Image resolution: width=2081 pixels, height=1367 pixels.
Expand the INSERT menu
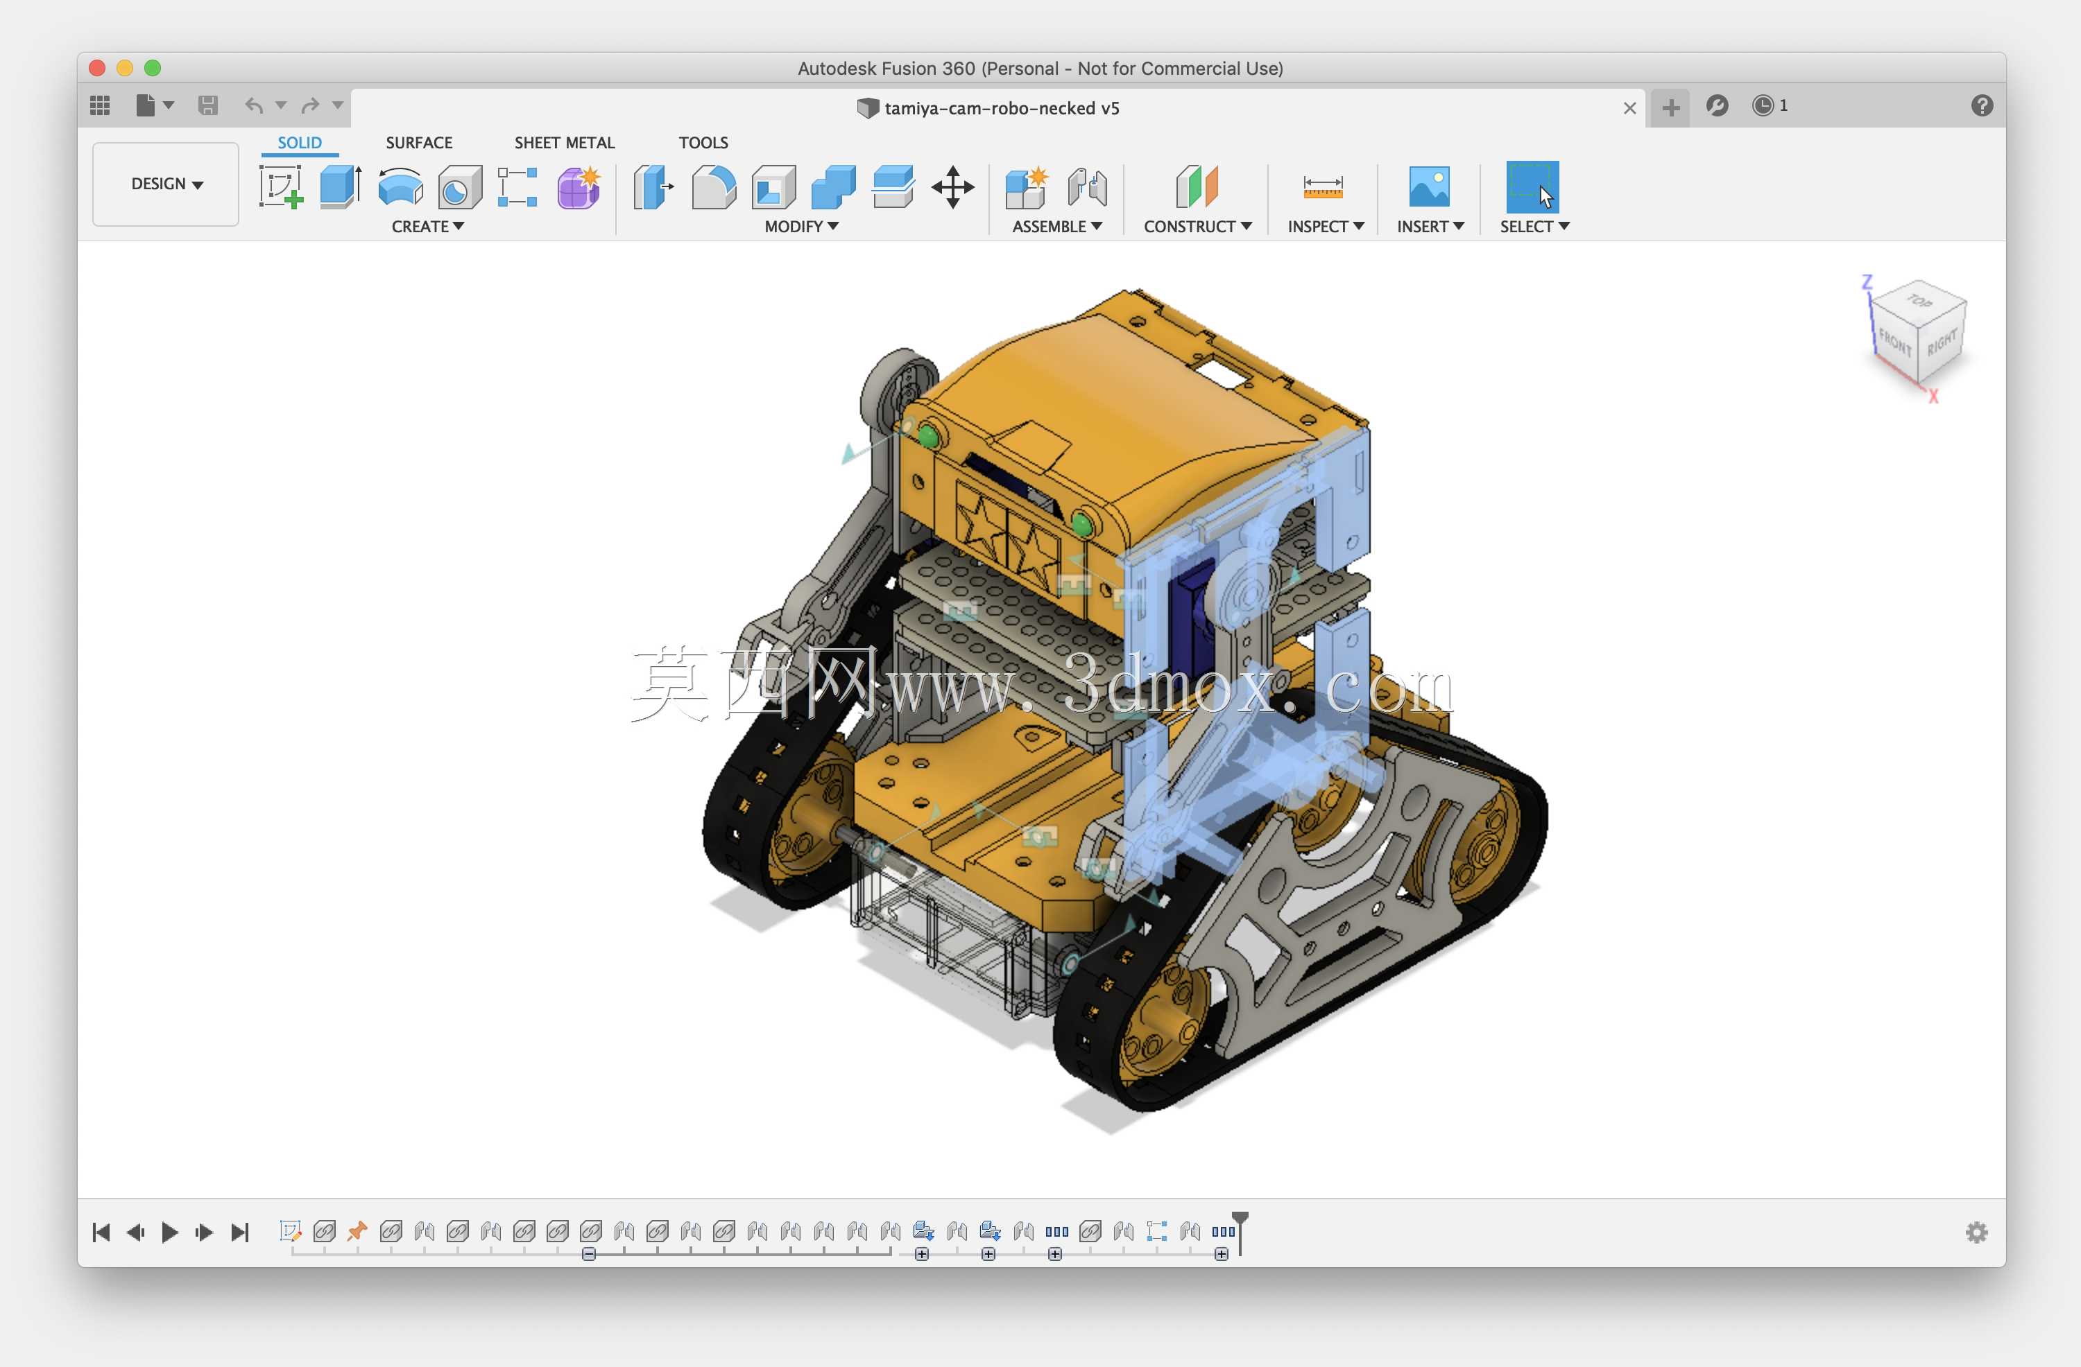(1430, 227)
